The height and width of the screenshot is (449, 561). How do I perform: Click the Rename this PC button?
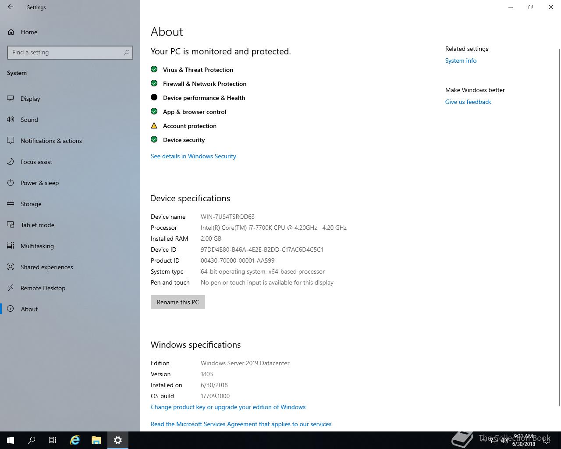pos(178,302)
